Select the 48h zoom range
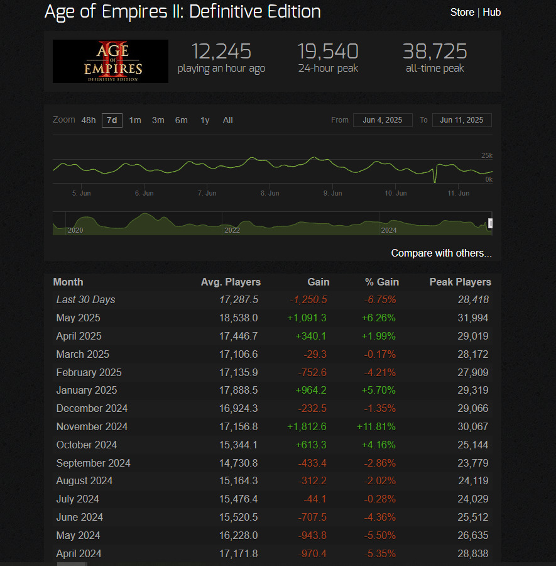556x566 pixels. [89, 120]
